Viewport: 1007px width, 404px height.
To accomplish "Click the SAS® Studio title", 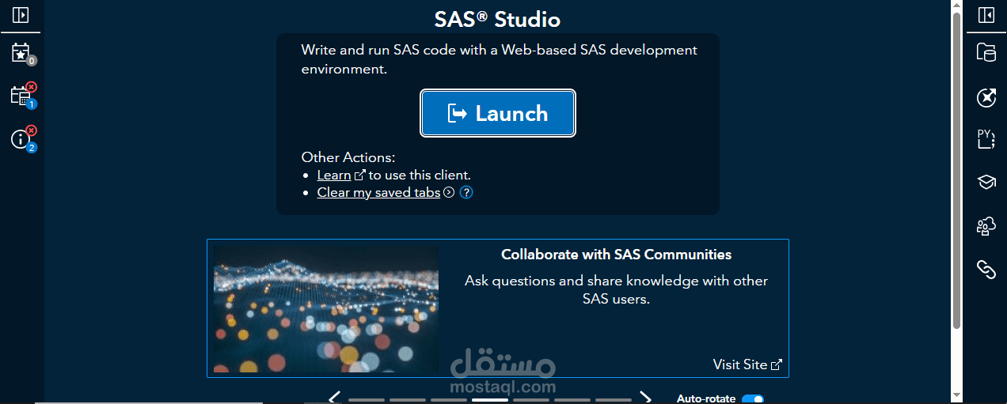I will (x=497, y=19).
